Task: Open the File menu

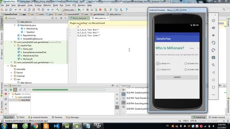Action: point(2,5)
